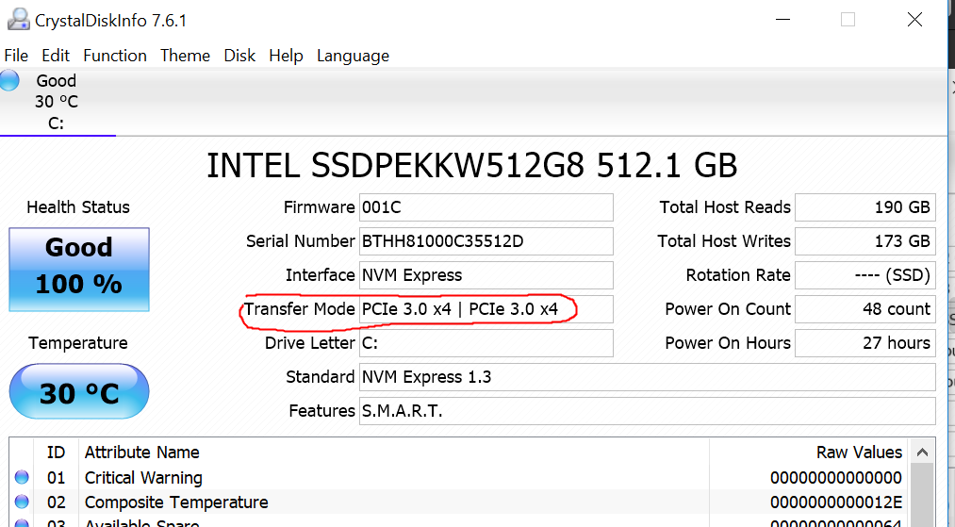Screen dimensions: 955x527
Task: Select the Good 30 °C C: drive tab
Action: click(56, 102)
